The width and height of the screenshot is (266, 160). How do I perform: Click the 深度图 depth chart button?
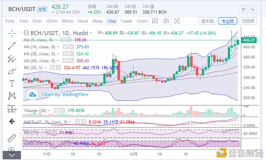pyautogui.click(x=248, y=21)
